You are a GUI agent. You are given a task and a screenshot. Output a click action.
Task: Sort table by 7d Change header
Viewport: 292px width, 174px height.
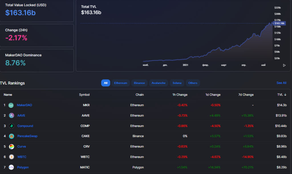[x=246, y=95]
